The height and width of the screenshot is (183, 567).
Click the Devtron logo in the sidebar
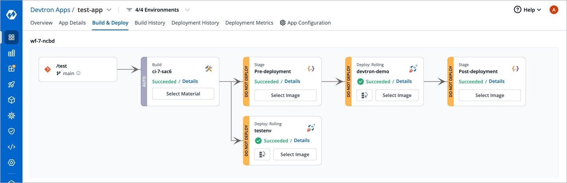pos(11,14)
